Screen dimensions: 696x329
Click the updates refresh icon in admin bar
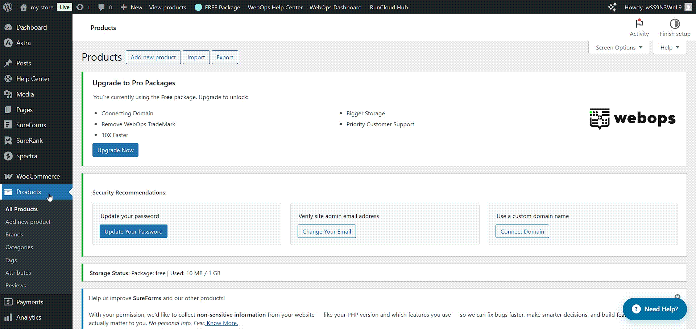point(80,7)
